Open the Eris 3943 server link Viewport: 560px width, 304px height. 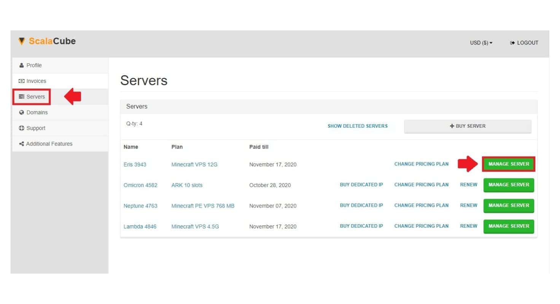[135, 165]
